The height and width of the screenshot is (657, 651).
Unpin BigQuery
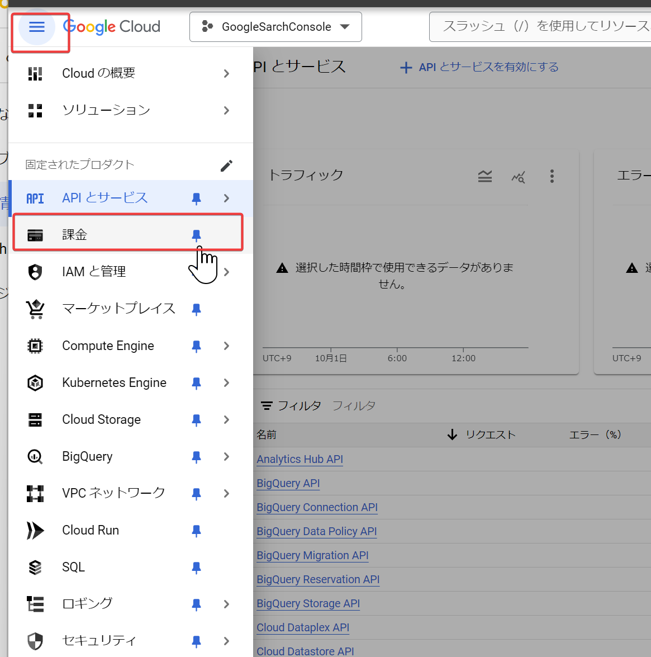click(196, 457)
